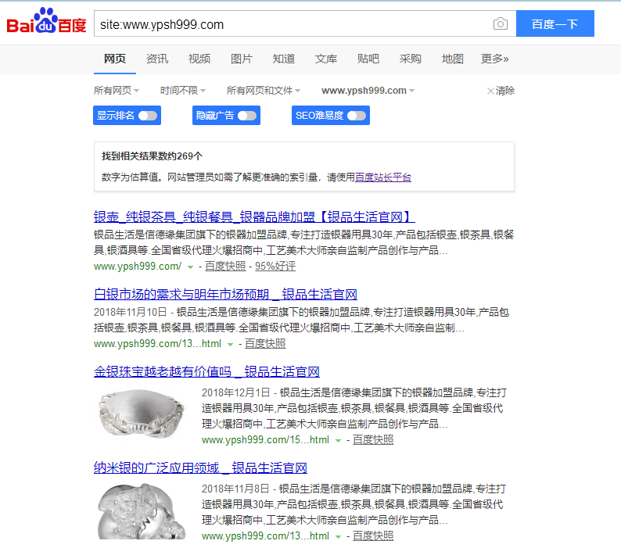Open the 更多» tab menu
The height and width of the screenshot is (548, 621).
click(x=494, y=59)
